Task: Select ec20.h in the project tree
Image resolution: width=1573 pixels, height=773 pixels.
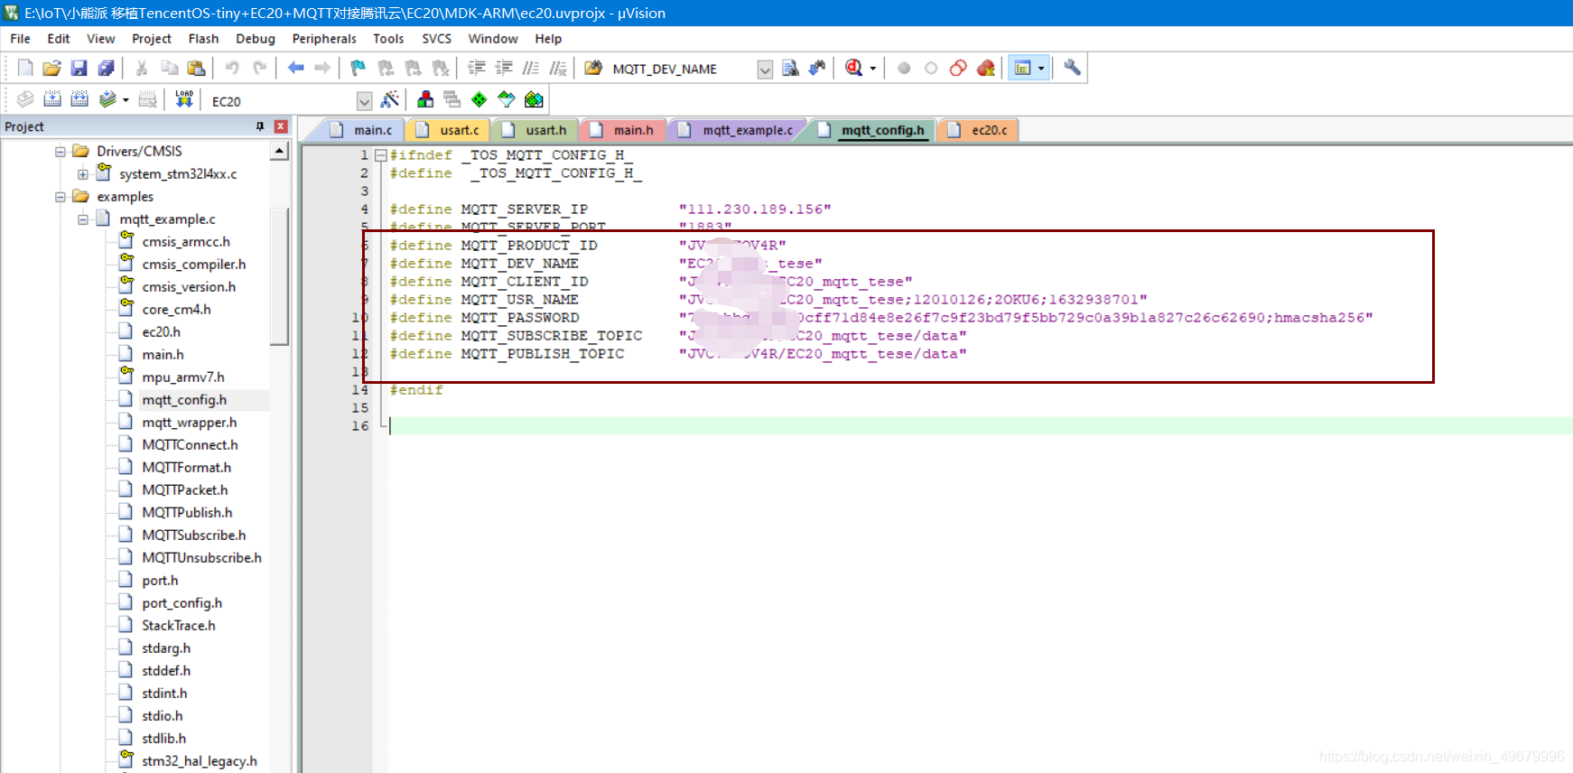Action: coord(161,332)
